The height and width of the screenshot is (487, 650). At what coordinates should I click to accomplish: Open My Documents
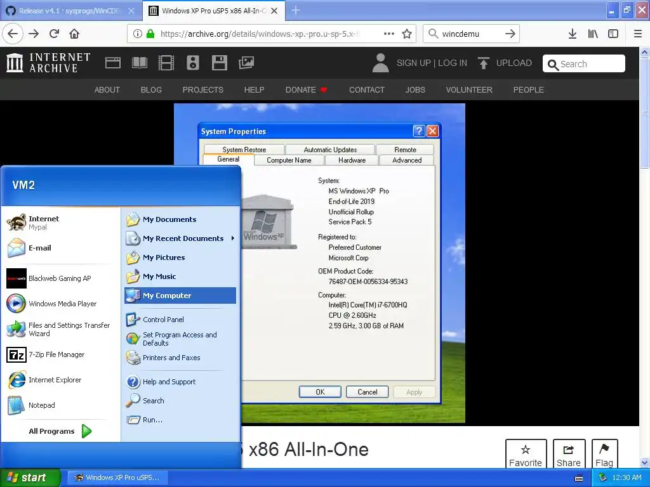[180, 219]
